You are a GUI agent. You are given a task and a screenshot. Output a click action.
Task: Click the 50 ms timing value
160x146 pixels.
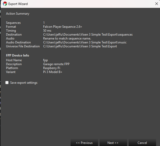tap(47, 31)
